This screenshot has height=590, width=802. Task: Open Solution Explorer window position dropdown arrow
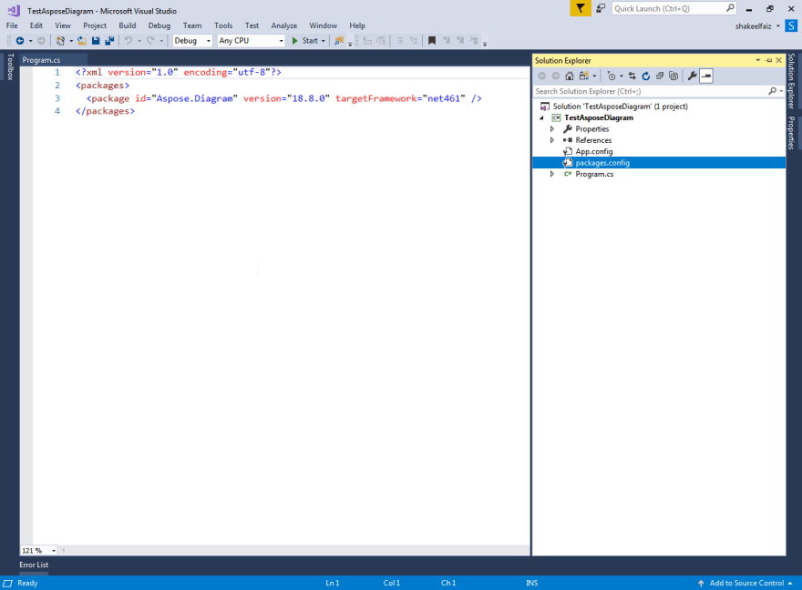click(x=758, y=60)
